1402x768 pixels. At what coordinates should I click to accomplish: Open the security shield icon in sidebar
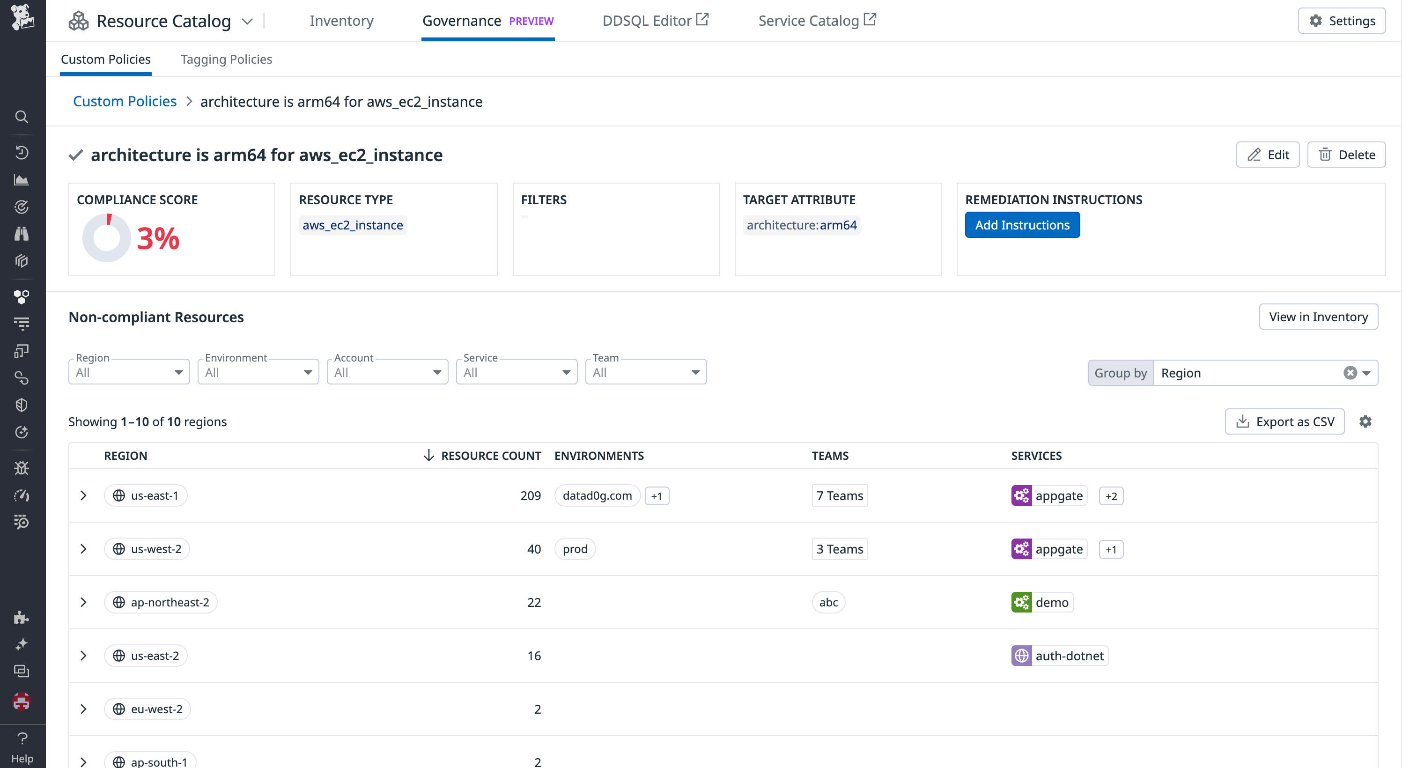22,405
